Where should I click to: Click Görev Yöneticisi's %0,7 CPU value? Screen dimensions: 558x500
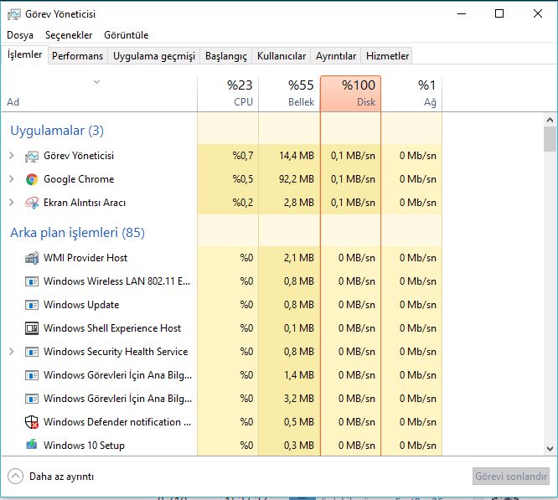(x=243, y=156)
